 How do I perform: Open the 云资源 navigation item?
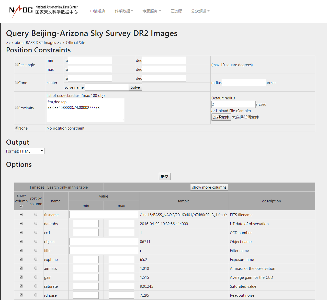pos(176,11)
